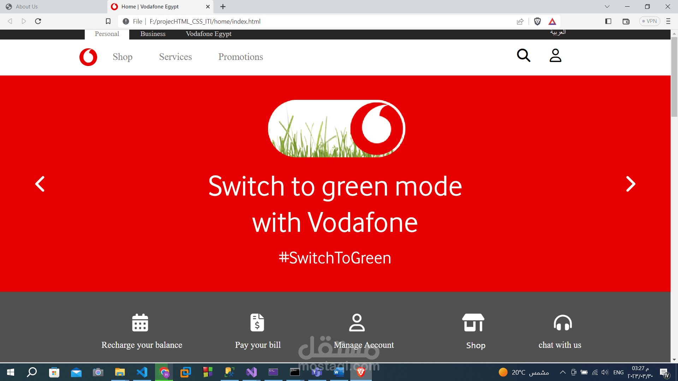Switch to the About Us browser tab

pos(27,7)
